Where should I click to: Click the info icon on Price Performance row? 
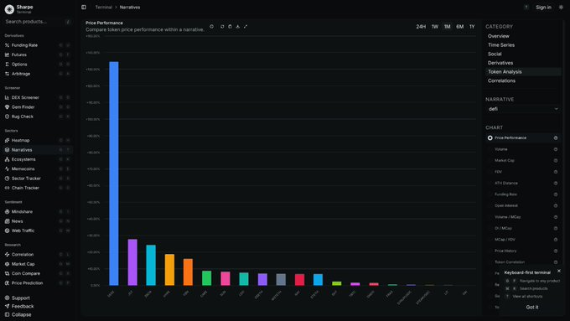coord(556,137)
